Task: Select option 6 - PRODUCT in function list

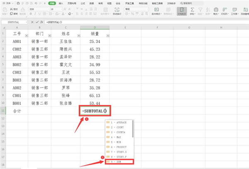Action: (x=119, y=147)
